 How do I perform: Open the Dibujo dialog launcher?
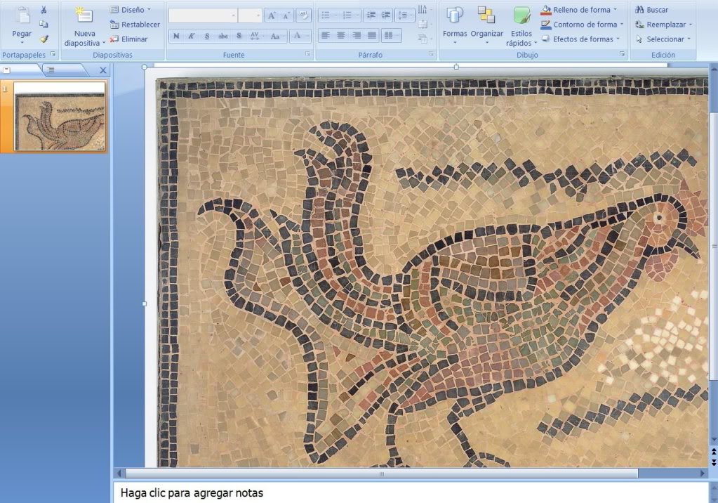click(622, 54)
